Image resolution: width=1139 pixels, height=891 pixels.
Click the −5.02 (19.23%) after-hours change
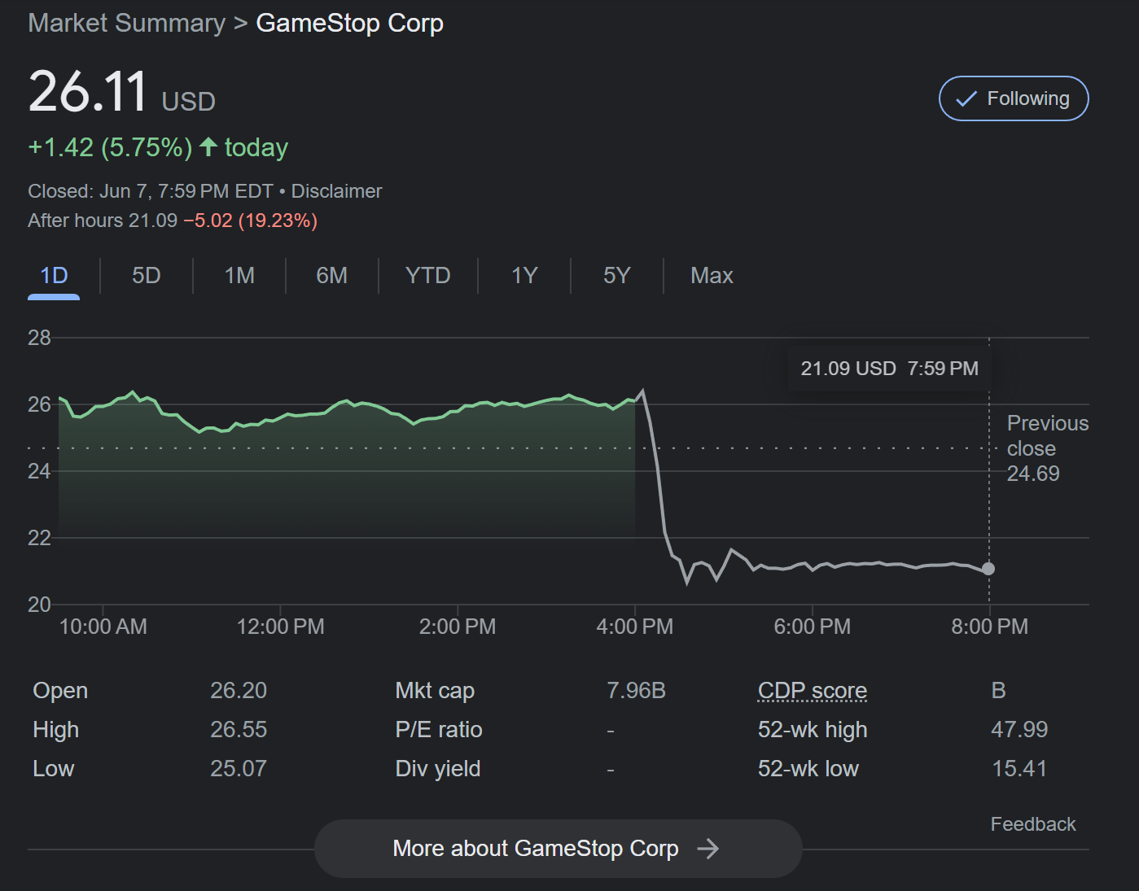point(251,221)
